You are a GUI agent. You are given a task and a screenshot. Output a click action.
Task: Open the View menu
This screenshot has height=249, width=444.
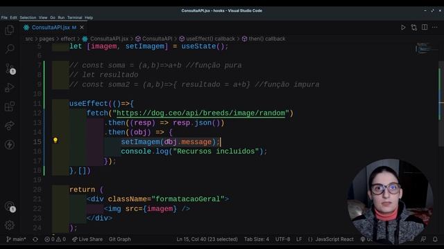pyautogui.click(x=43, y=17)
